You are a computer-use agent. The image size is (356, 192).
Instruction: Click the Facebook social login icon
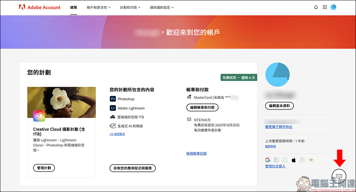click(276, 160)
